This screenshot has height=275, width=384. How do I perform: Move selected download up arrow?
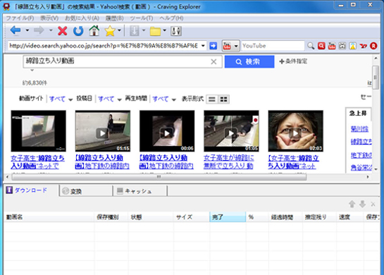(x=352, y=204)
